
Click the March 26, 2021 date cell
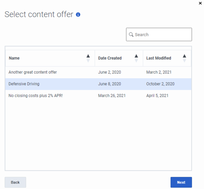[112, 96]
